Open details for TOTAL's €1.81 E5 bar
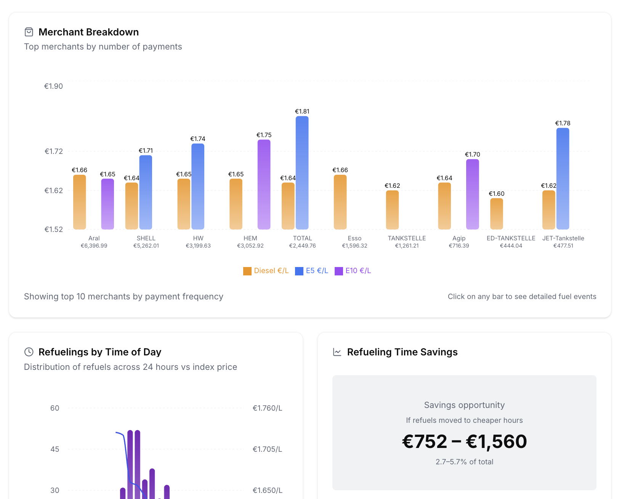The height and width of the screenshot is (499, 619). pos(302,173)
